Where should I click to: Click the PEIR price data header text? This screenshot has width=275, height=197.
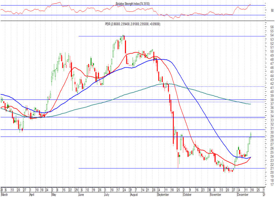[x=132, y=24]
